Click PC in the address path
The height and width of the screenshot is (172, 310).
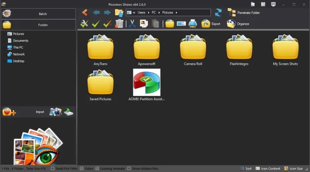[x=154, y=13]
